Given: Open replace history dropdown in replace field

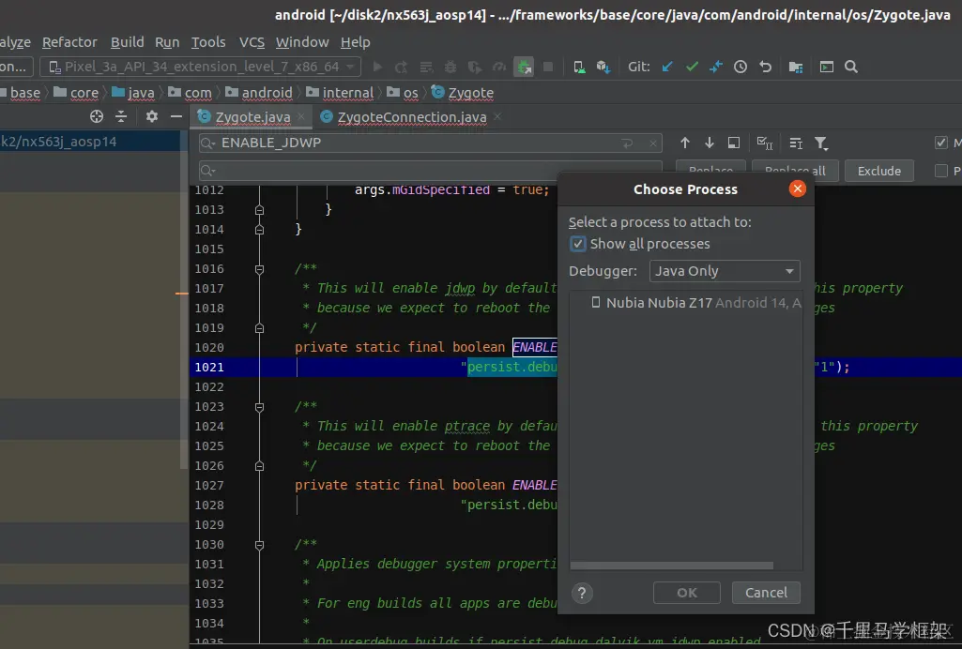Looking at the screenshot, I should pyautogui.click(x=208, y=171).
